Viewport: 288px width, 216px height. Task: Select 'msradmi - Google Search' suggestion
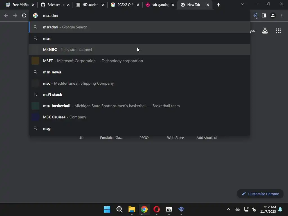tap(139, 27)
